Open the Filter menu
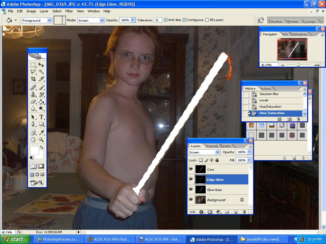The image size is (326, 244). point(69,11)
